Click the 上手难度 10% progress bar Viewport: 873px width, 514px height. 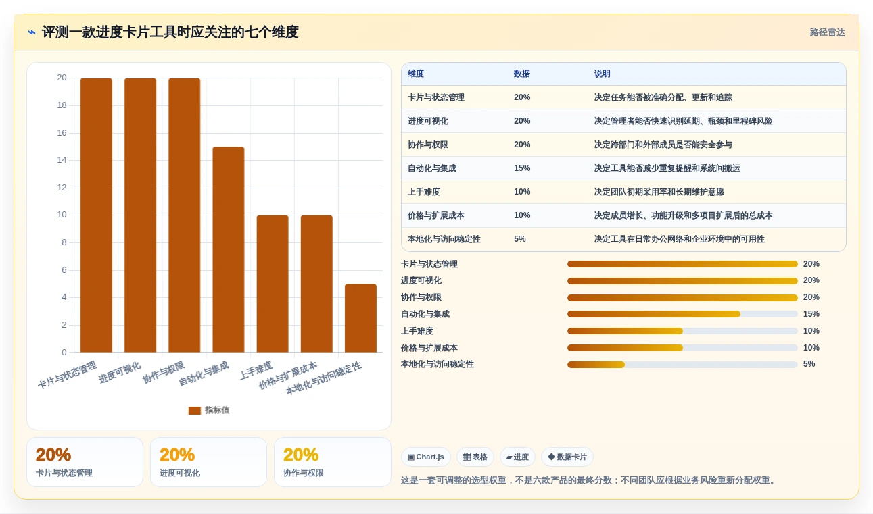point(682,331)
